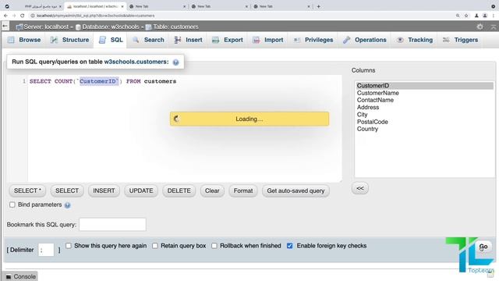This screenshot has height=281, width=499.
Task: Insert SELECT query template button
Action: coord(67,190)
